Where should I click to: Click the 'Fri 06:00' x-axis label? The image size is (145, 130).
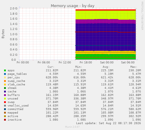(x=44, y=63)
